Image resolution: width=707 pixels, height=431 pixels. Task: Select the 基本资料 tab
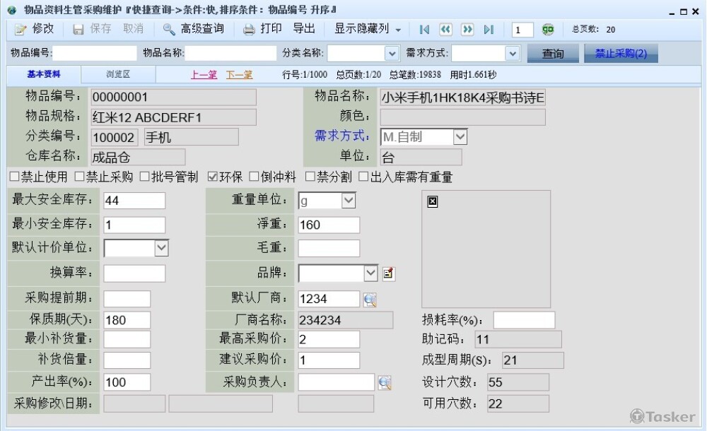point(44,74)
